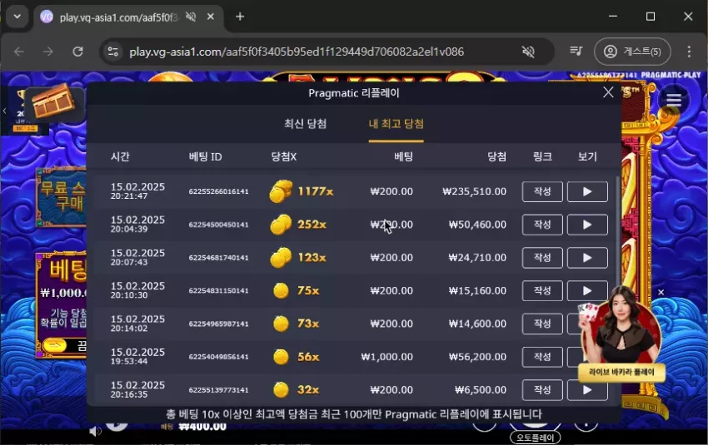Screen dimensions: 708x445
Task: Play replay for 1177x win
Action: (x=587, y=191)
